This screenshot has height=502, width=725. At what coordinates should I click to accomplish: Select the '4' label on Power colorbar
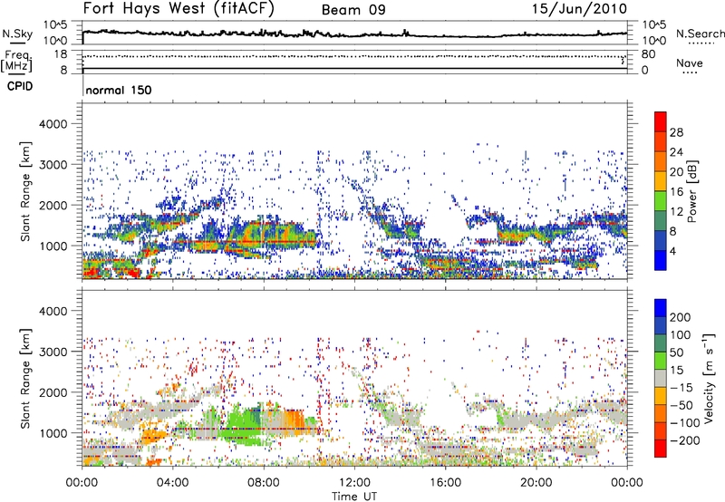672,251
